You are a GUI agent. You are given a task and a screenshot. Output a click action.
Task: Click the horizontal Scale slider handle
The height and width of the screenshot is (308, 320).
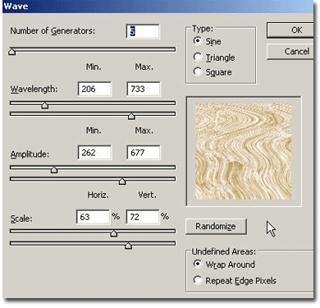(114, 233)
